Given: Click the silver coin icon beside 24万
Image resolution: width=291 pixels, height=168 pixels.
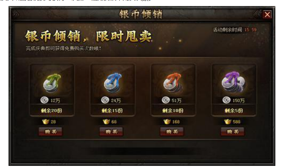Looking at the screenshot, I should pyautogui.click(x=105, y=100).
